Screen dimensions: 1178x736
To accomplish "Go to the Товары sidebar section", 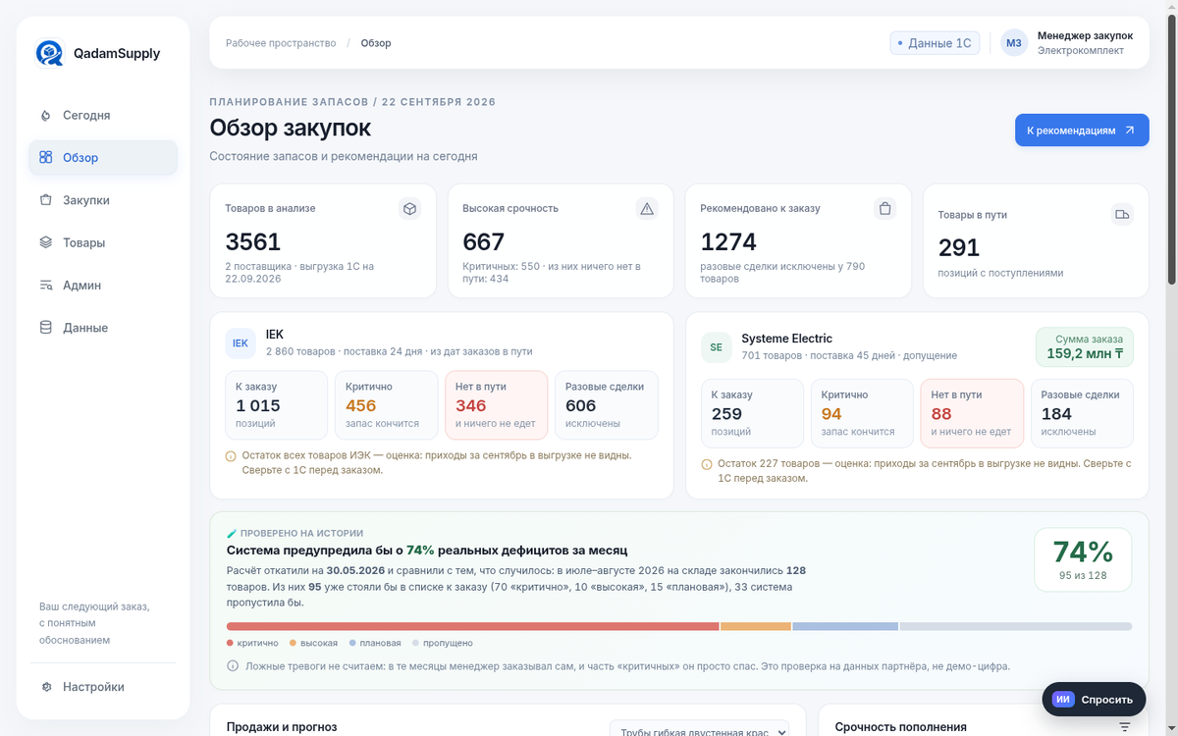I will click(x=103, y=242).
